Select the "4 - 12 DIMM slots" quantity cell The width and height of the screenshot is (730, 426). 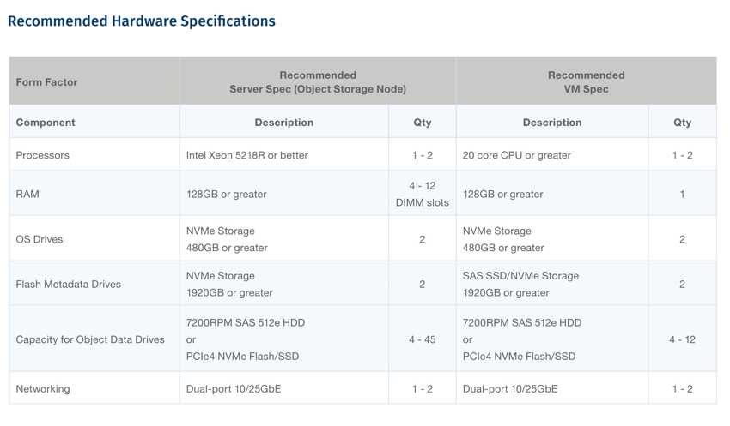(422, 194)
